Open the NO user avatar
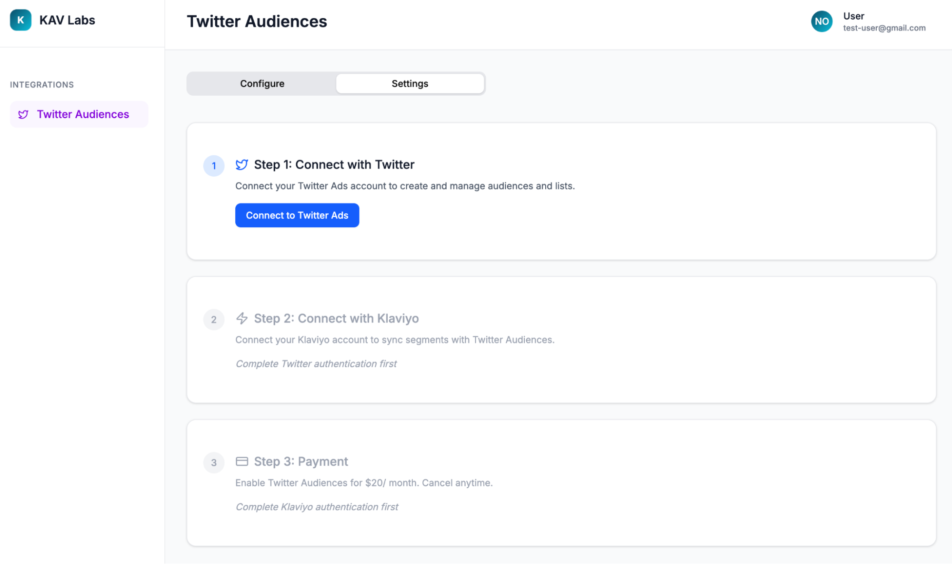This screenshot has height=564, width=952. (822, 21)
